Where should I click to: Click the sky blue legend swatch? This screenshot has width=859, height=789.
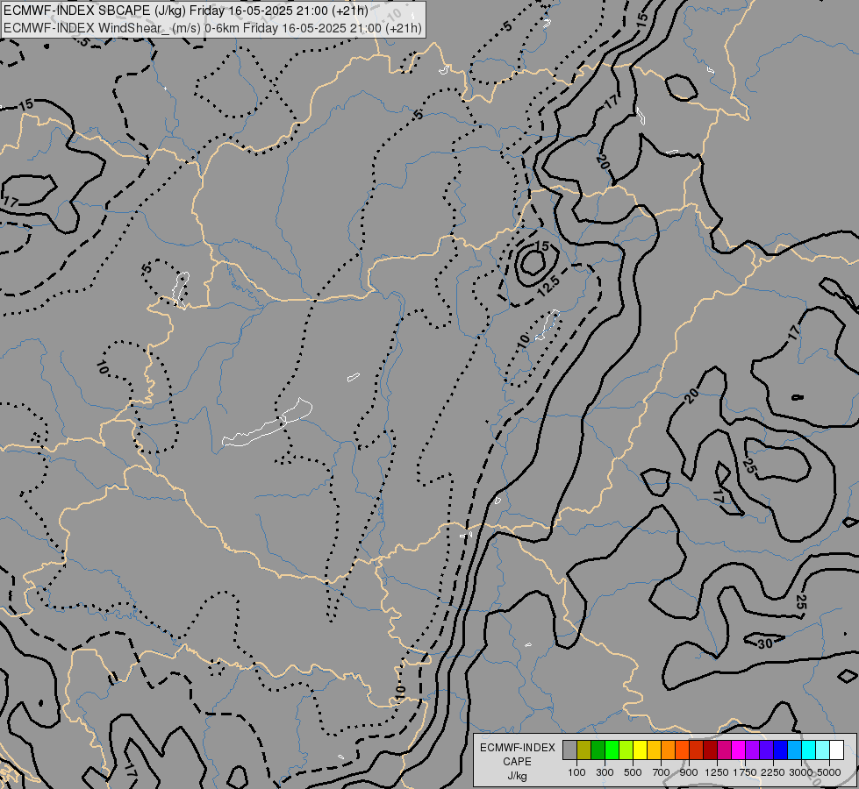tap(795, 750)
